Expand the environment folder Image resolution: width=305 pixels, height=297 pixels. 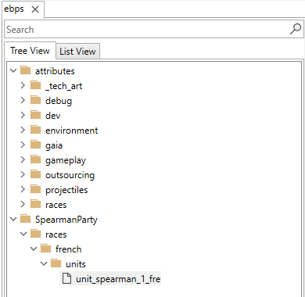tap(23, 130)
